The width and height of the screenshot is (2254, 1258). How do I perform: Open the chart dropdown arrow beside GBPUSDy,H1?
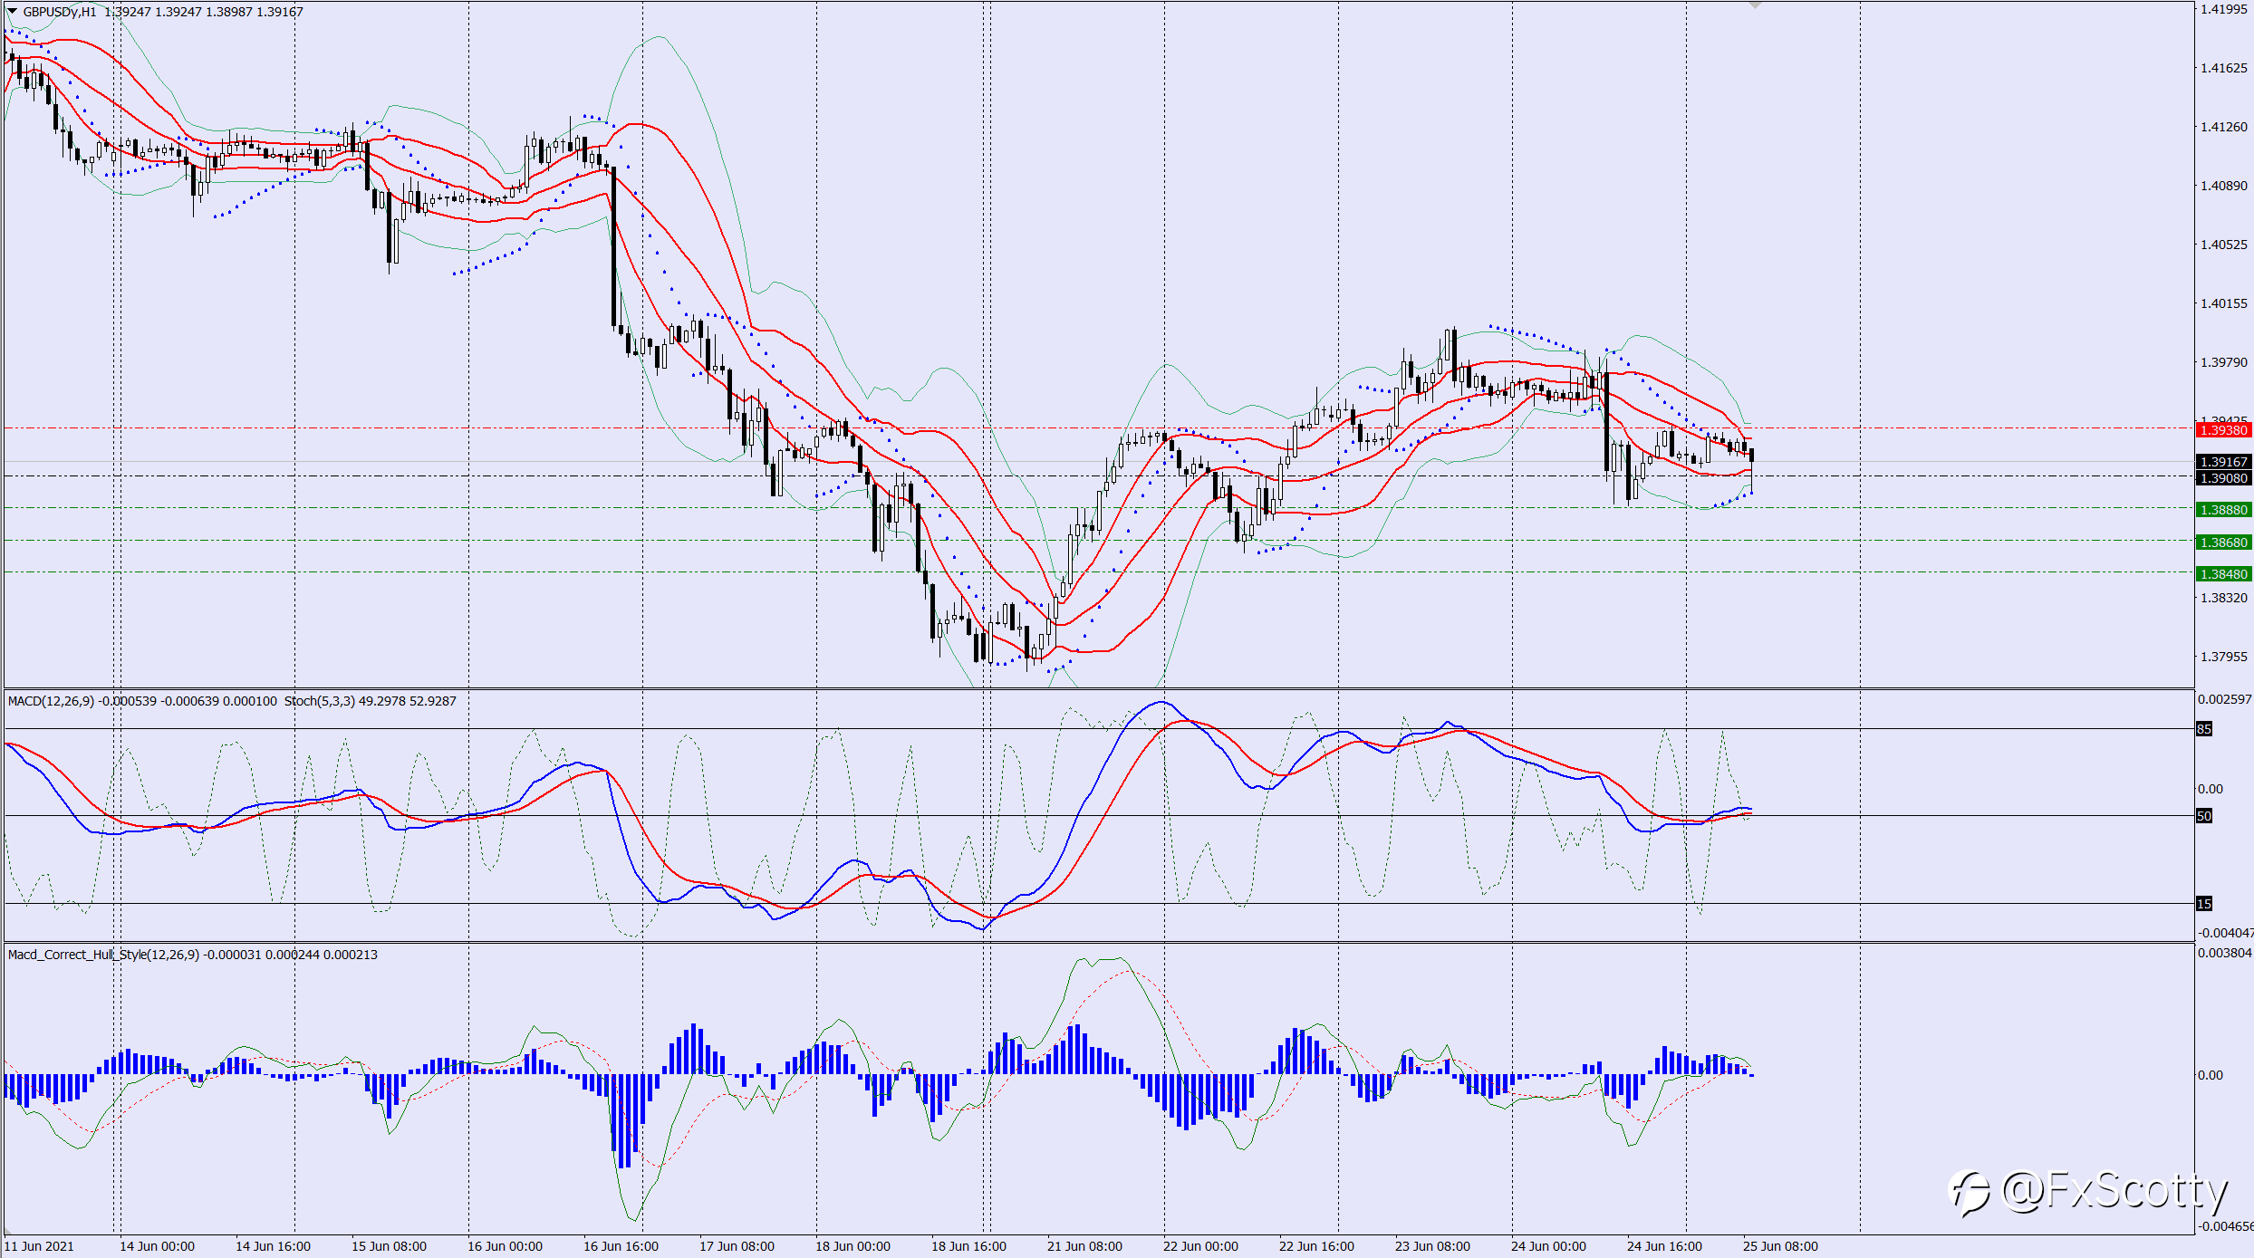[13, 11]
